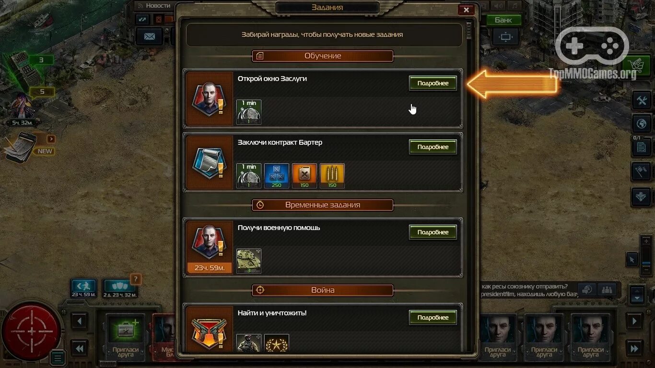Click the quests window scrollbar

(469, 30)
